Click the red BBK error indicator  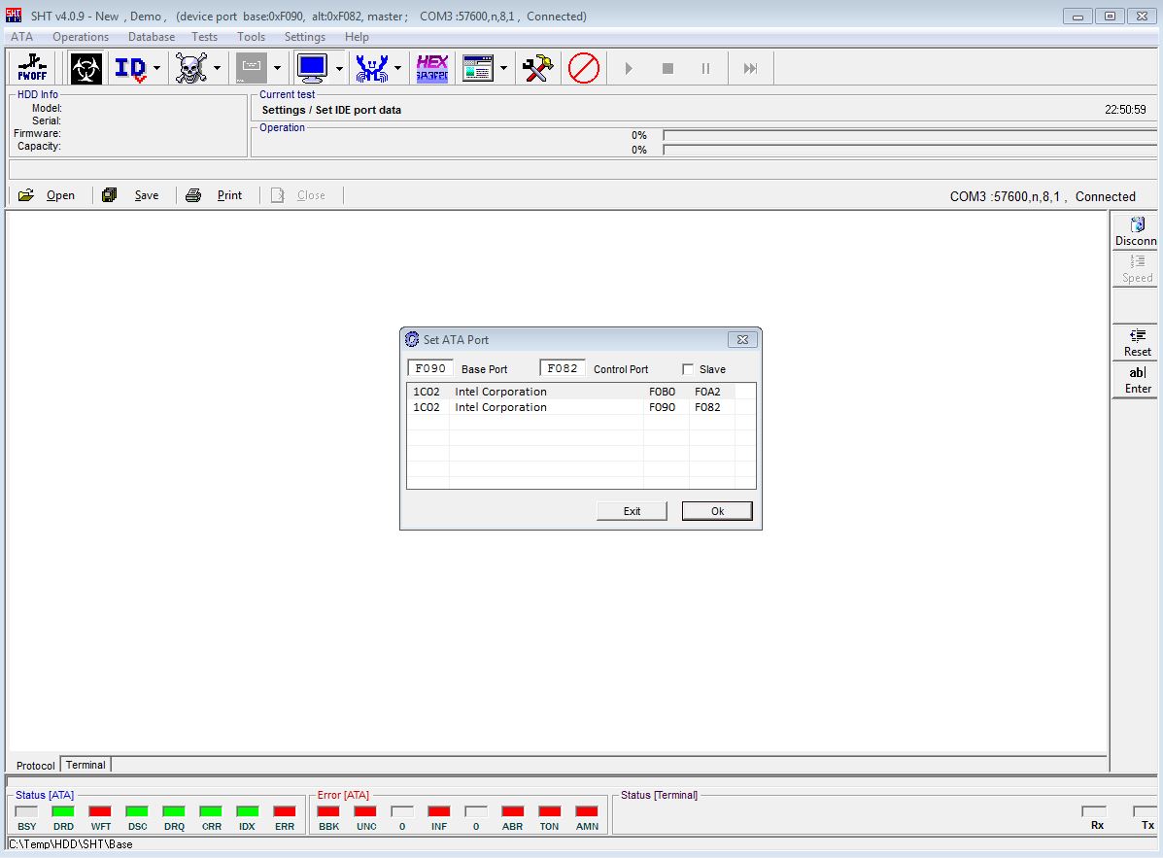[x=328, y=811]
